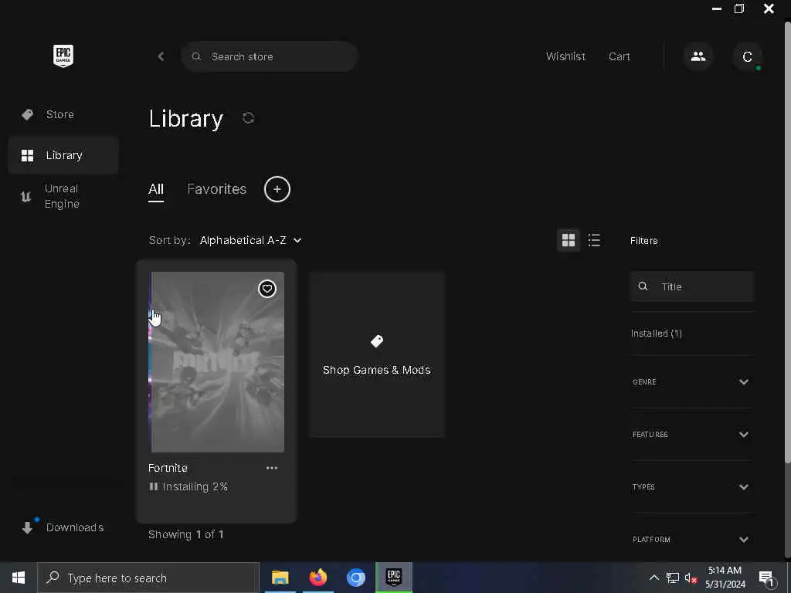Screen dimensions: 791x593
Task: Open Firefox from the taskbar
Action: pyautogui.click(x=317, y=578)
